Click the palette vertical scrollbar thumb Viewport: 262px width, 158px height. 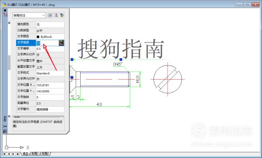tap(9, 62)
